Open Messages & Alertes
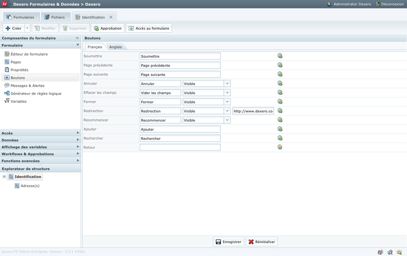Image resolution: width=407 pixels, height=256 pixels. [24, 85]
